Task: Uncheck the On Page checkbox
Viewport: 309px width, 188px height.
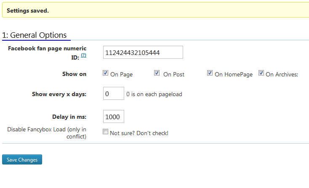Action: pos(105,73)
